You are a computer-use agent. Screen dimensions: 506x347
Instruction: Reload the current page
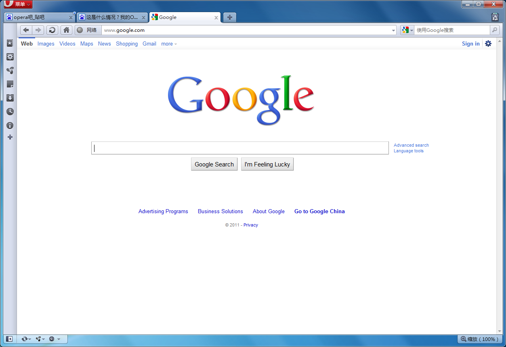click(52, 30)
